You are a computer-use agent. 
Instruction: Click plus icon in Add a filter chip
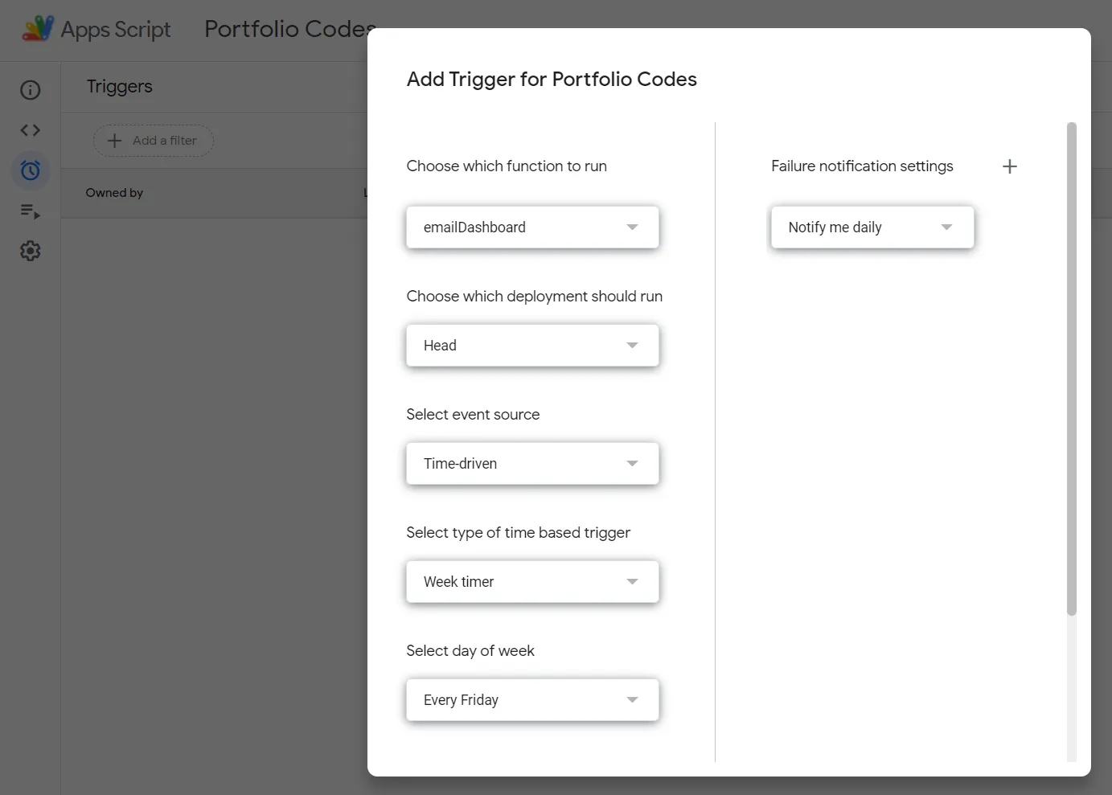click(115, 141)
